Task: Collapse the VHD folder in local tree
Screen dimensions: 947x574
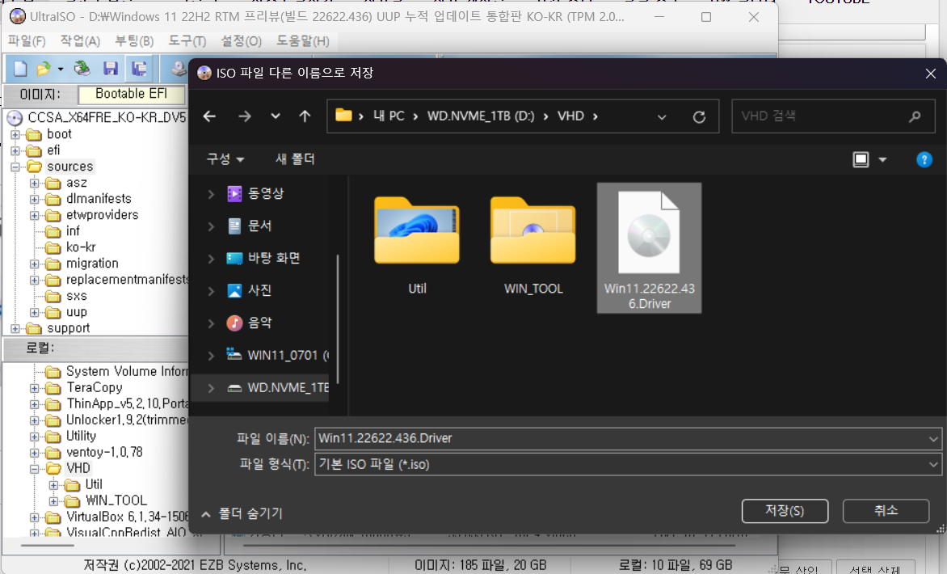Action: pos(35,469)
